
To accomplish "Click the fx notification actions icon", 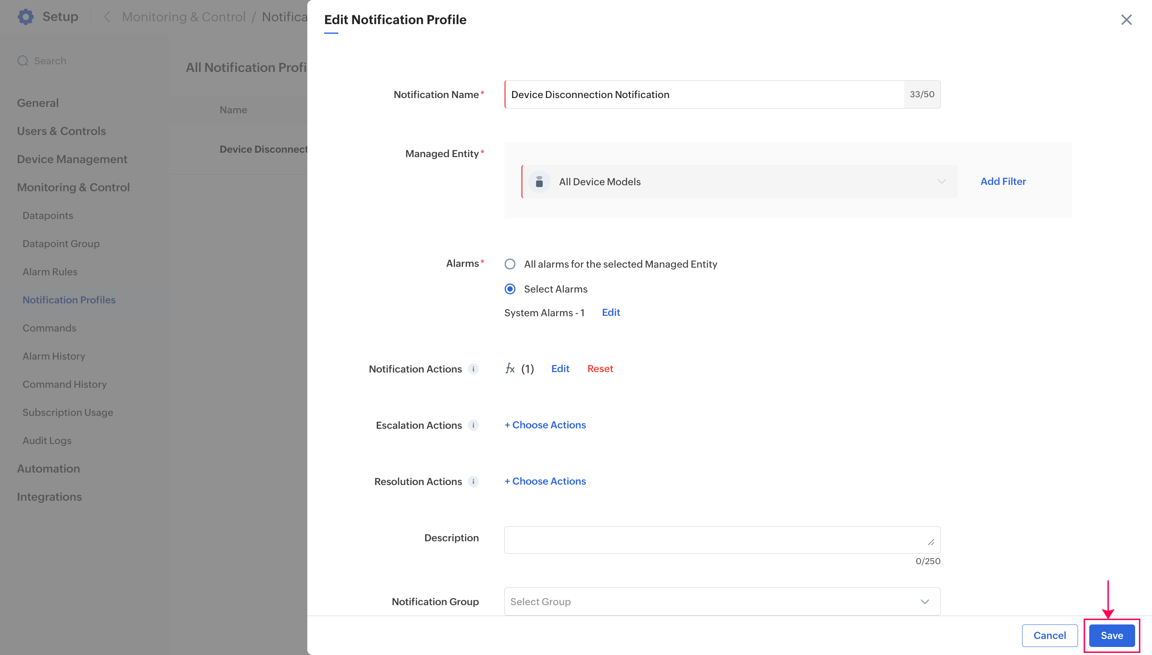I will click(x=510, y=369).
